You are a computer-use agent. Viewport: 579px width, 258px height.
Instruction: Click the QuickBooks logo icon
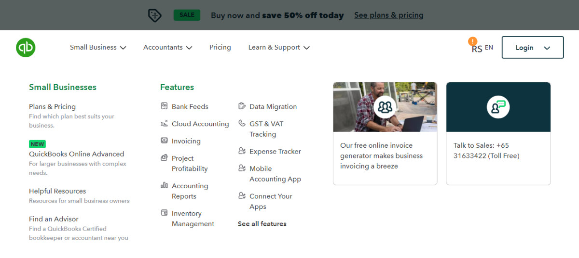pos(26,47)
